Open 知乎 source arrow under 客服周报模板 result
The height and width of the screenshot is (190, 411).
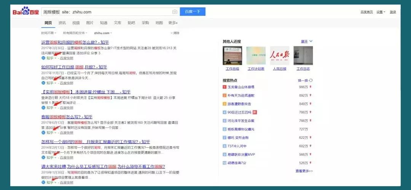pyautogui.click(x=55, y=133)
